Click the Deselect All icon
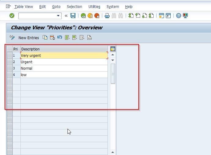 pos(82,38)
